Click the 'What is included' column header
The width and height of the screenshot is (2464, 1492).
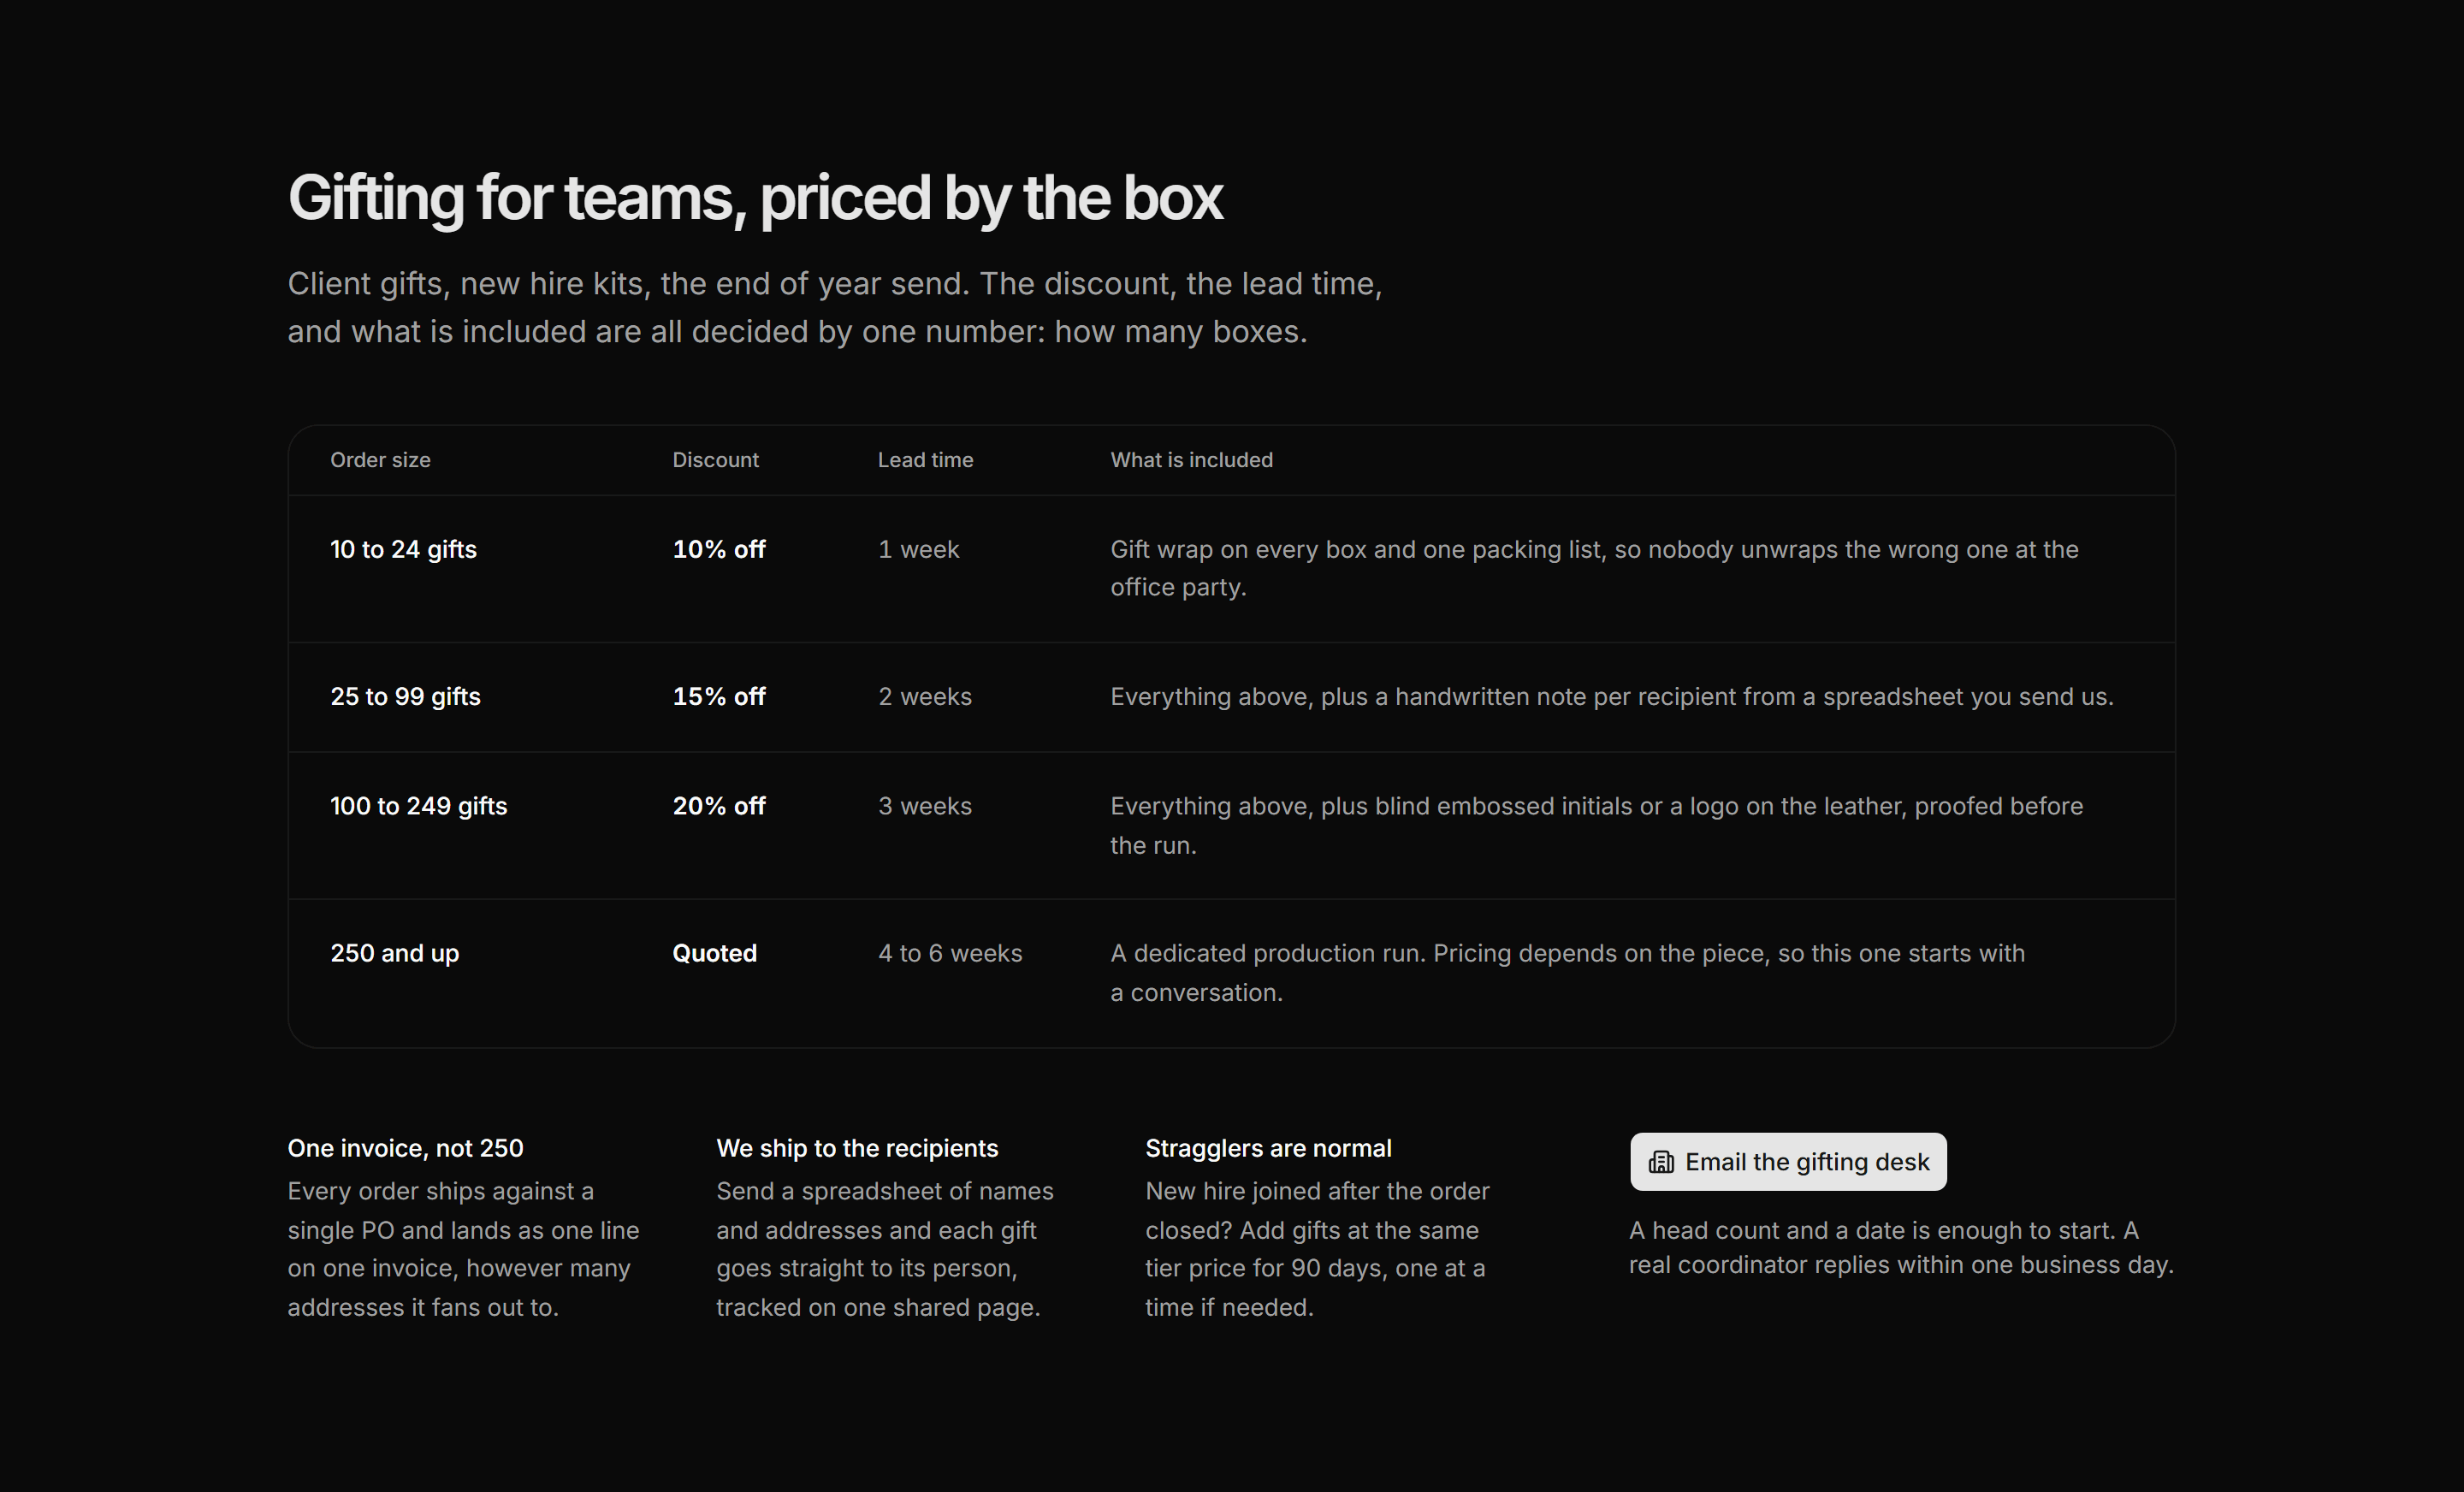point(1191,460)
